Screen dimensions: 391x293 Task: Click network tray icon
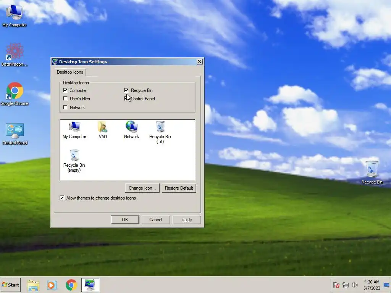point(345,285)
